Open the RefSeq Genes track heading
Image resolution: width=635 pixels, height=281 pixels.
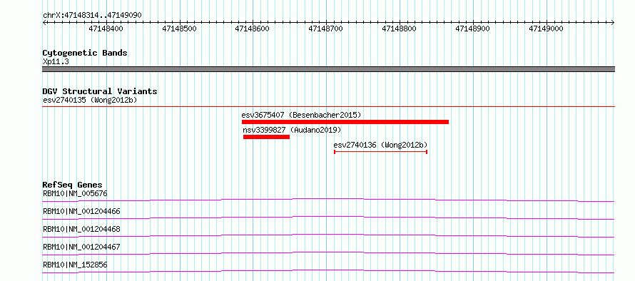(x=72, y=185)
